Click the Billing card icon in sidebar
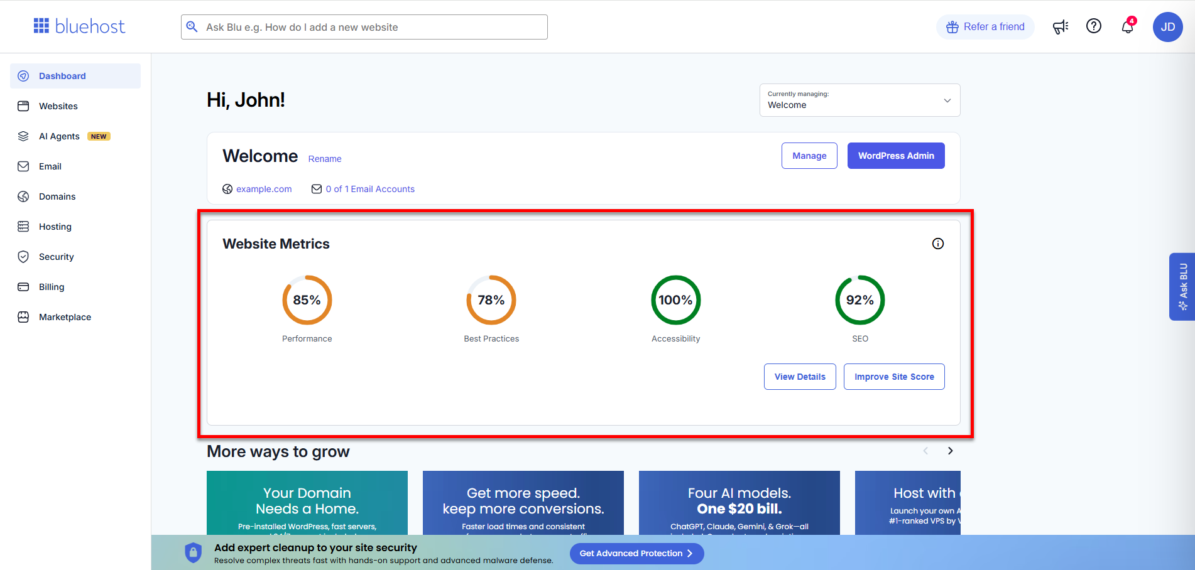This screenshot has height=570, width=1195. pos(23,287)
